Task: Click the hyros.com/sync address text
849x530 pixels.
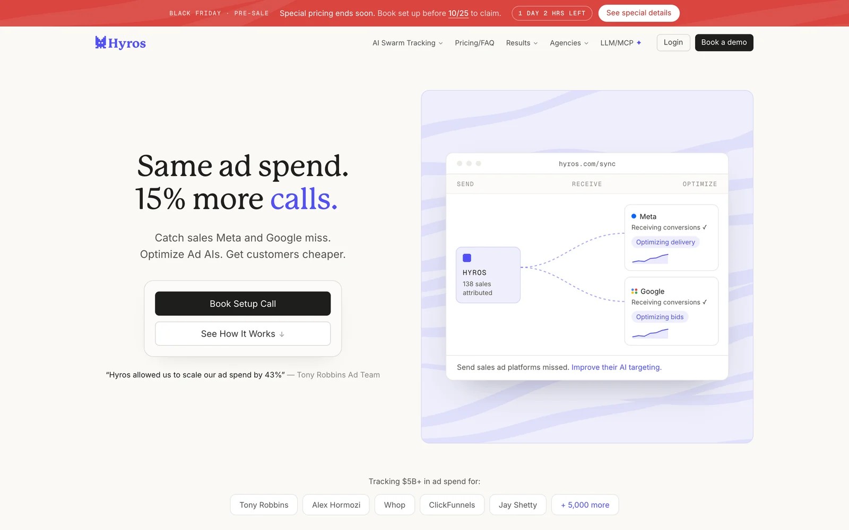Action: click(x=587, y=164)
